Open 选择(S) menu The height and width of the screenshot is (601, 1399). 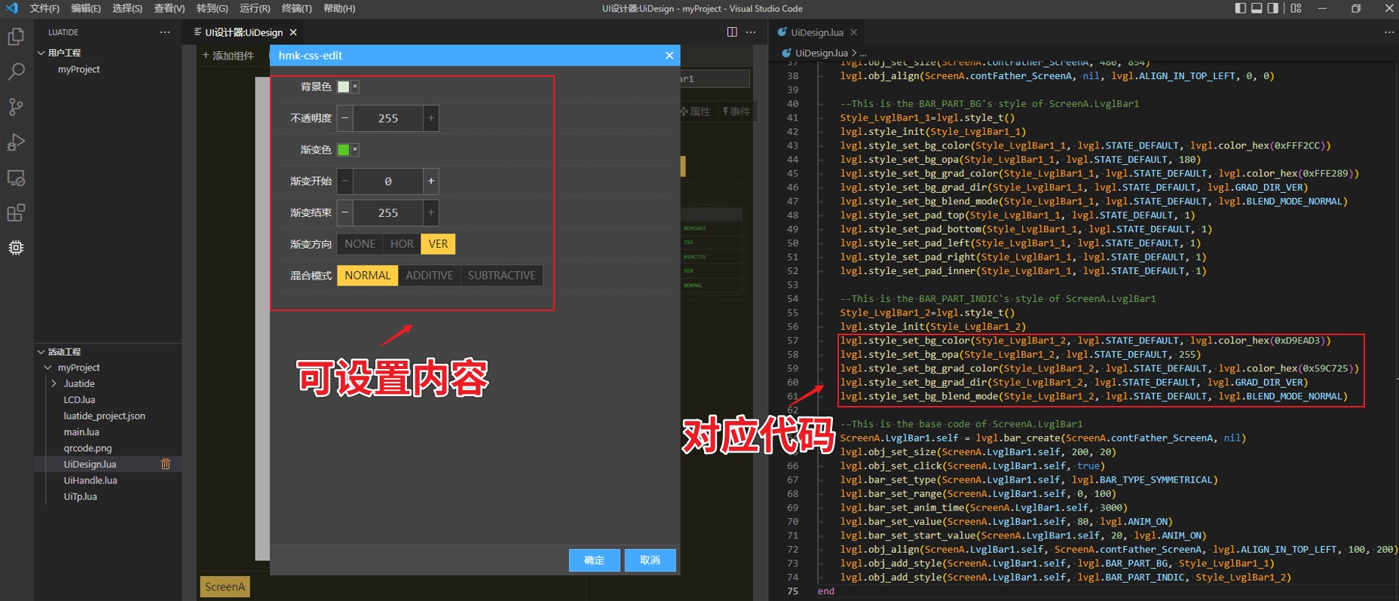pyautogui.click(x=127, y=8)
